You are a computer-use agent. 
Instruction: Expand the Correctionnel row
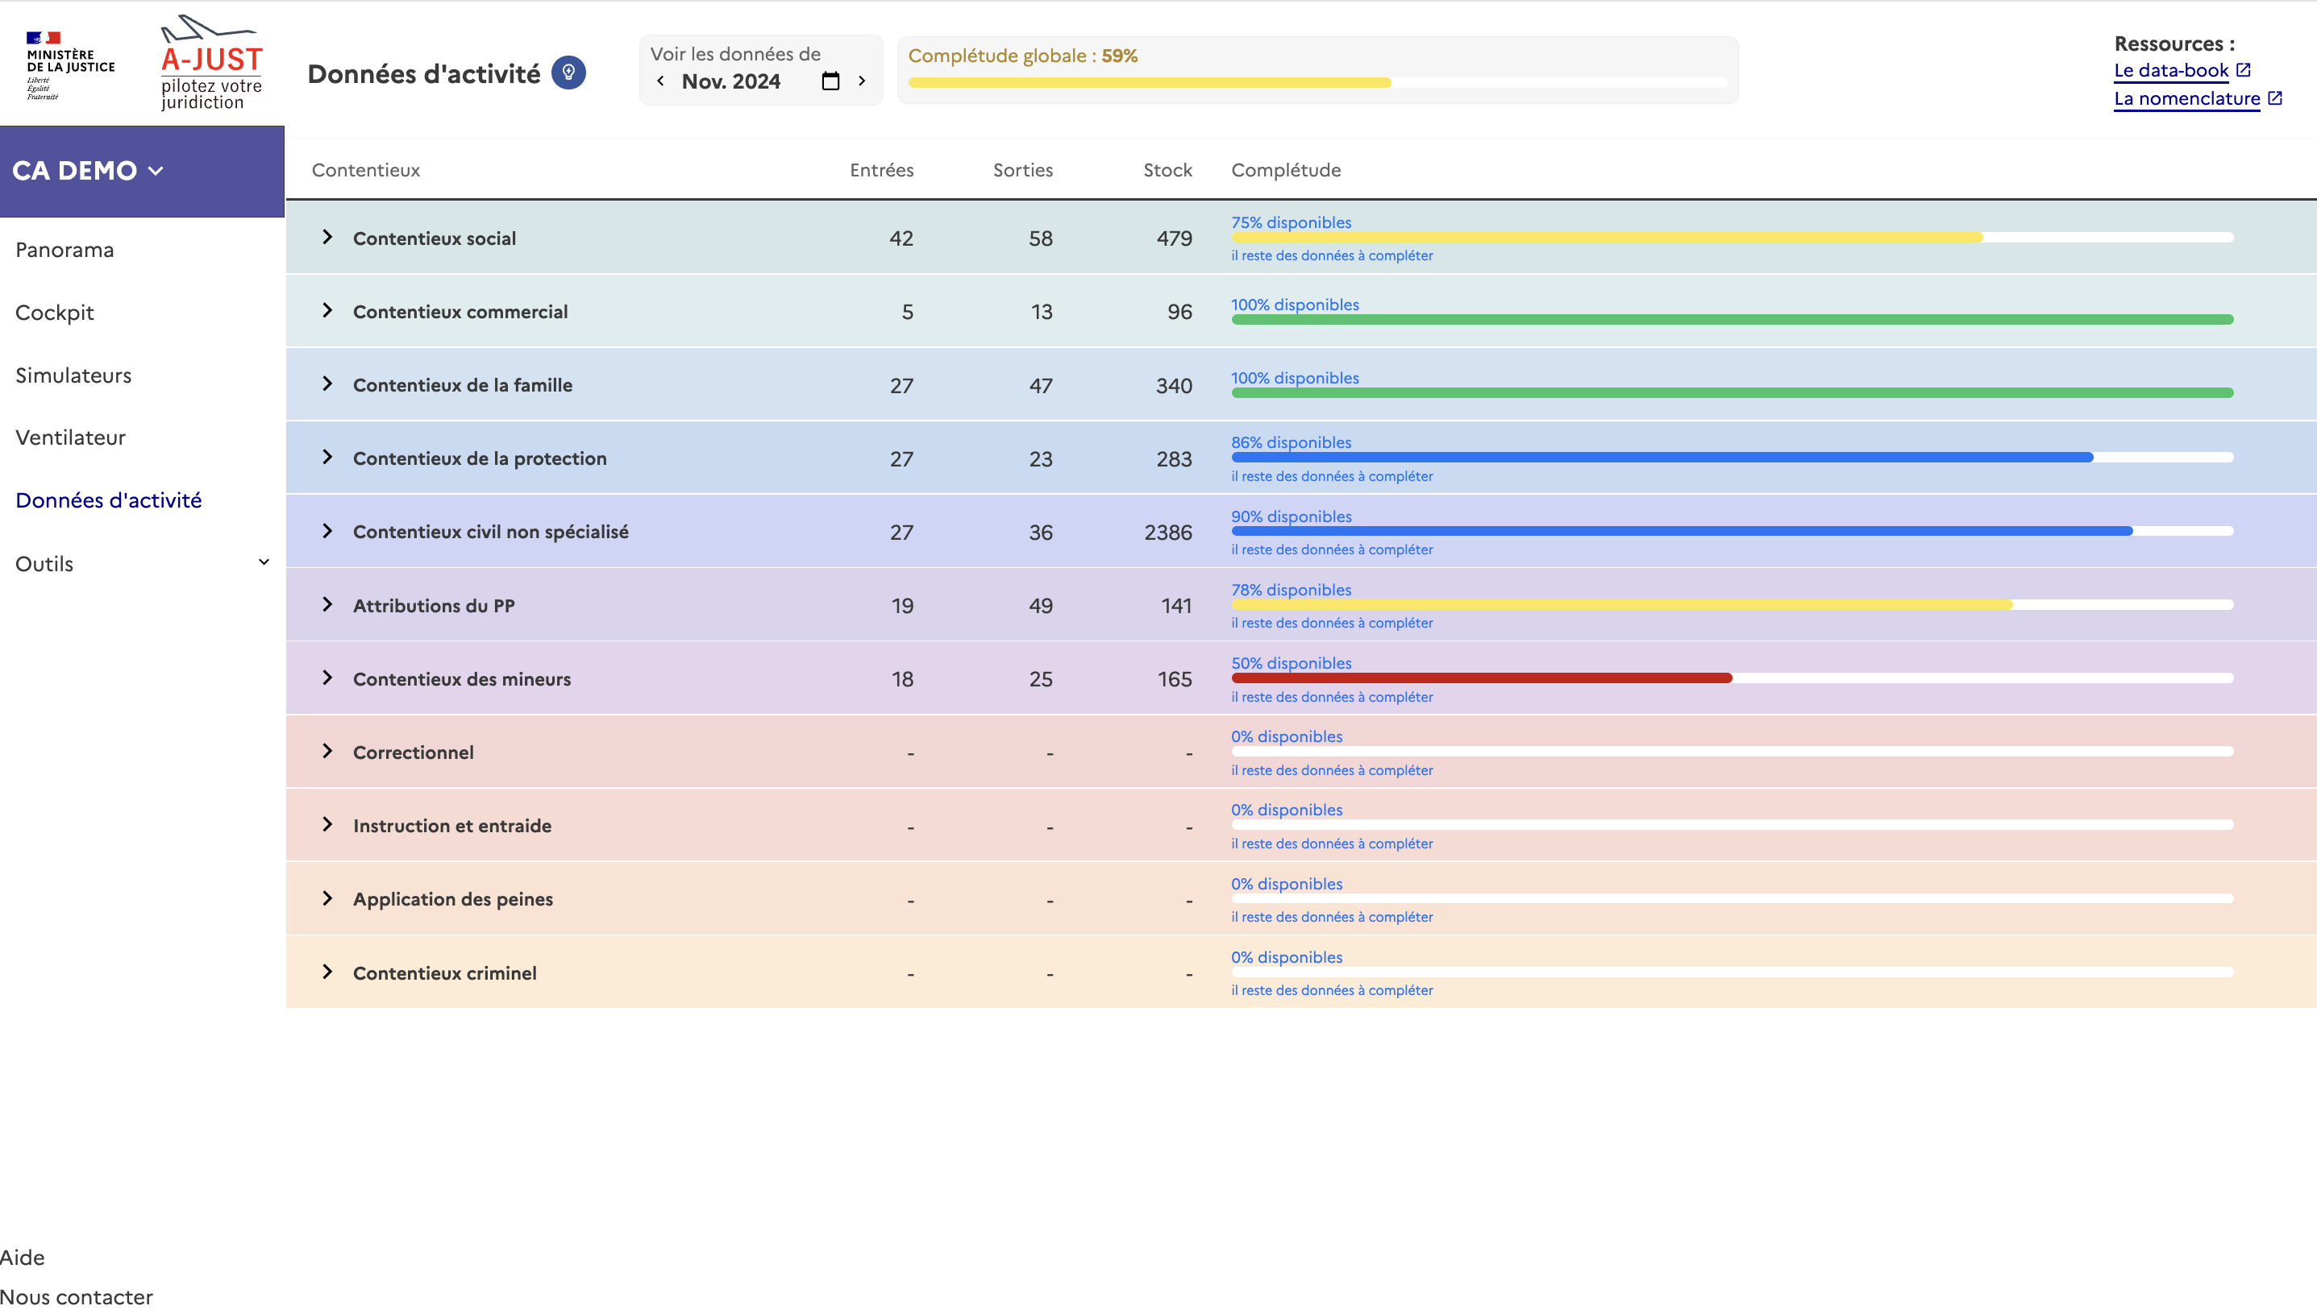[327, 751]
